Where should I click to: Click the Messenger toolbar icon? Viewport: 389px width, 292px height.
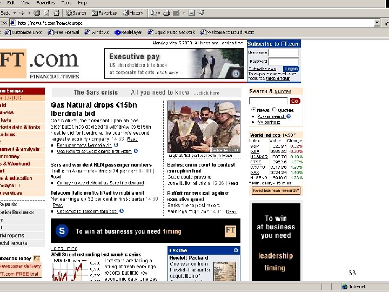[201, 13]
